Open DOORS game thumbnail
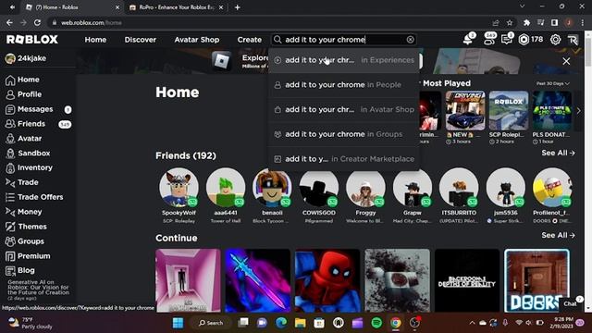 [x=536, y=280]
